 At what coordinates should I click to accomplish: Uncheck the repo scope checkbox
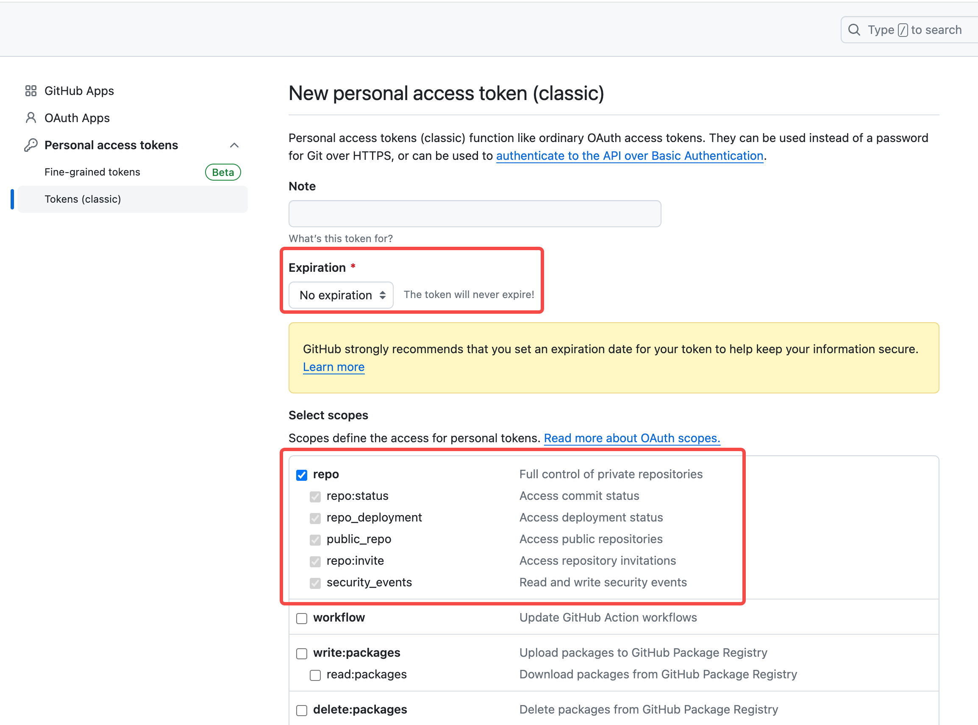pos(302,475)
